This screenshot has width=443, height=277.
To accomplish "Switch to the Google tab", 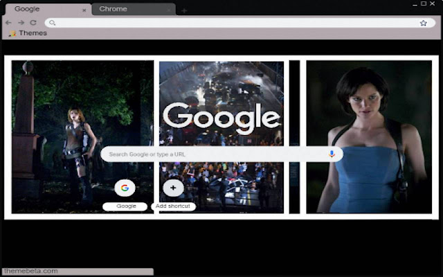I will pos(48,9).
